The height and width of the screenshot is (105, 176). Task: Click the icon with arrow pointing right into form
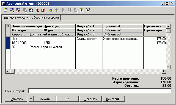click(50, 10)
